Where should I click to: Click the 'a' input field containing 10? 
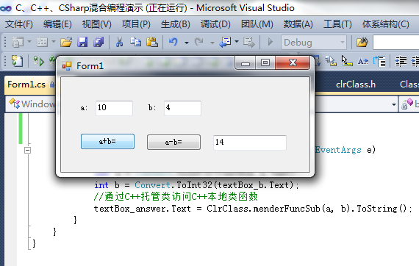(x=114, y=108)
